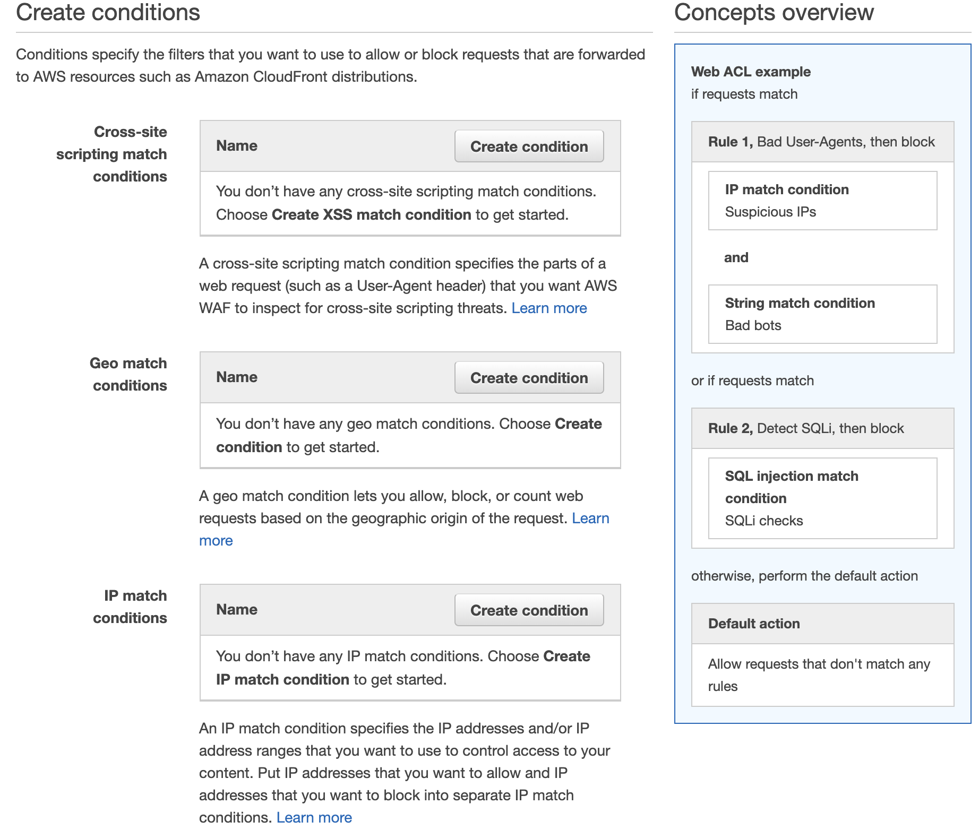979x830 pixels.
Task: Click the Default action header
Action: pyautogui.click(x=822, y=623)
